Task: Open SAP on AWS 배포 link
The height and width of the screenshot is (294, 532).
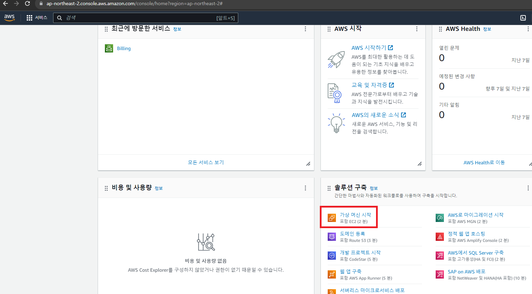Action: coord(467,272)
